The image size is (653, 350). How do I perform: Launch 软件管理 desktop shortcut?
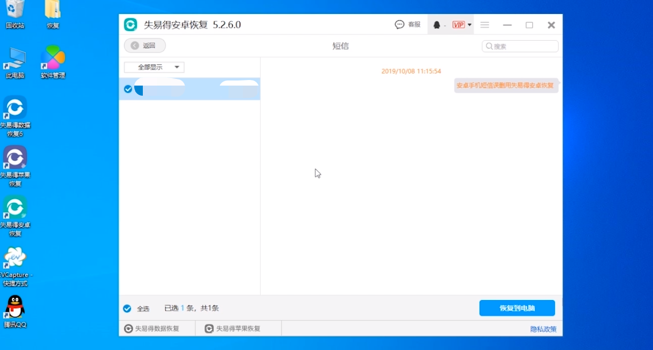53,63
